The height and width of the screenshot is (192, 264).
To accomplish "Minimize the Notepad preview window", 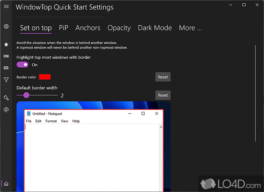I will tap(130, 113).
